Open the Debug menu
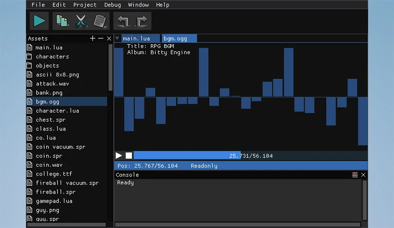The height and width of the screenshot is (228, 394). coord(113,5)
